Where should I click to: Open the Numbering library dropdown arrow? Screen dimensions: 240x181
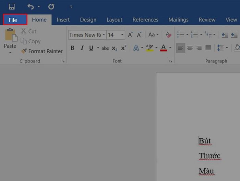coord(201,34)
